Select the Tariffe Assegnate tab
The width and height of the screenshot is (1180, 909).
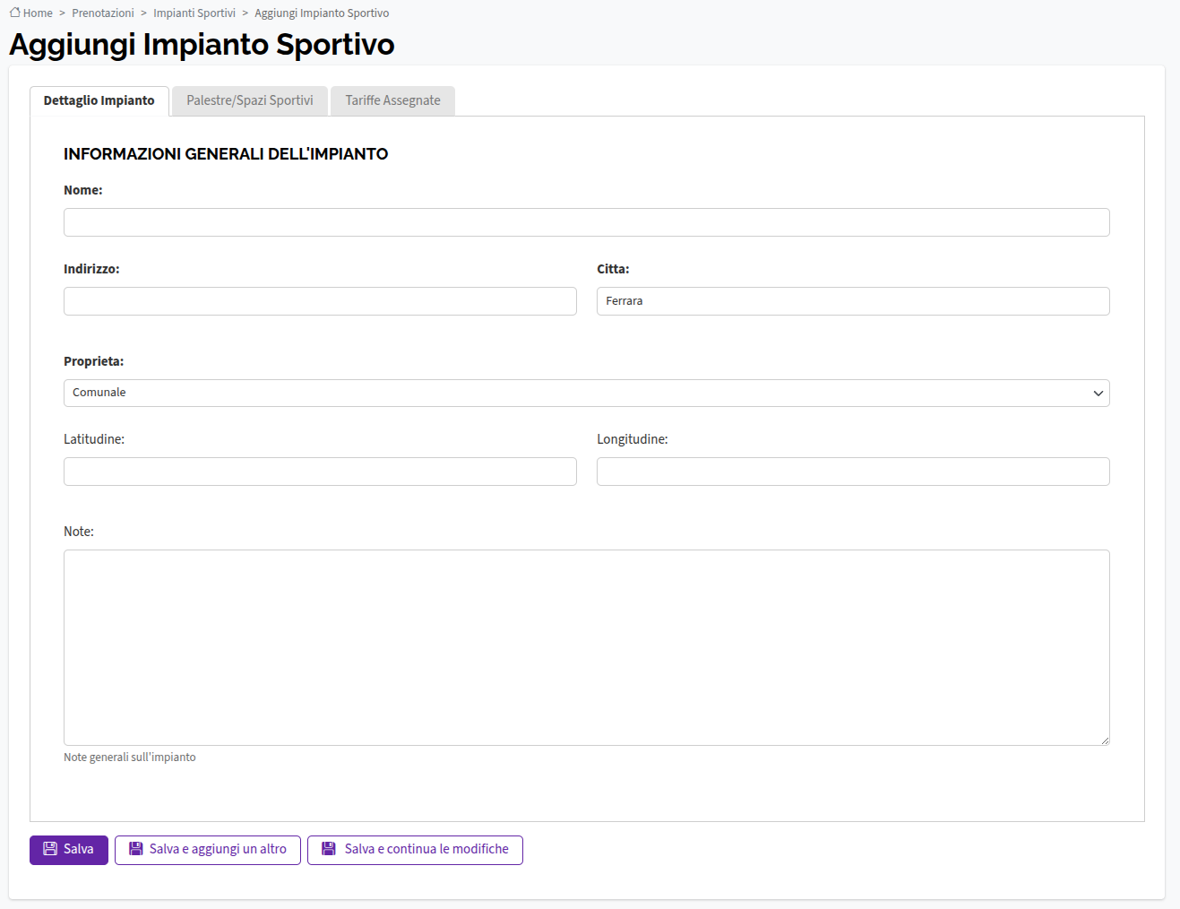[392, 100]
